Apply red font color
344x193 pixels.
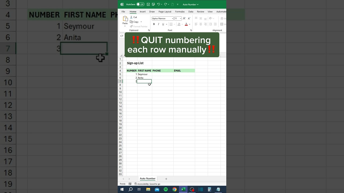tap(186, 24)
